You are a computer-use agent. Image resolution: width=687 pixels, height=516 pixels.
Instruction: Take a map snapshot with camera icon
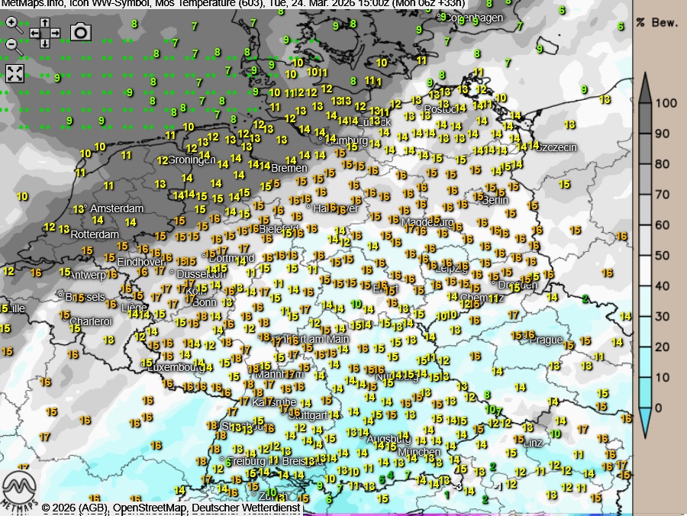click(79, 32)
